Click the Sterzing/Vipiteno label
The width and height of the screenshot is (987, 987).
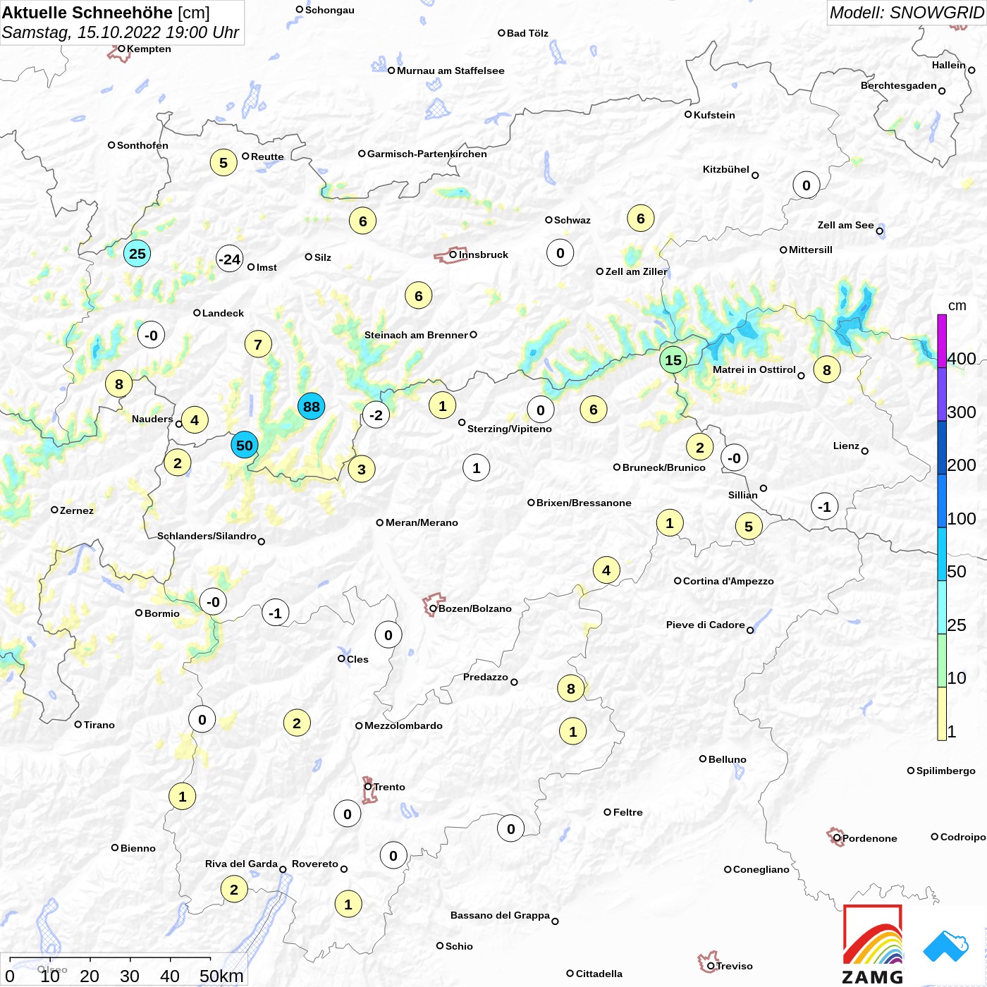(x=510, y=429)
